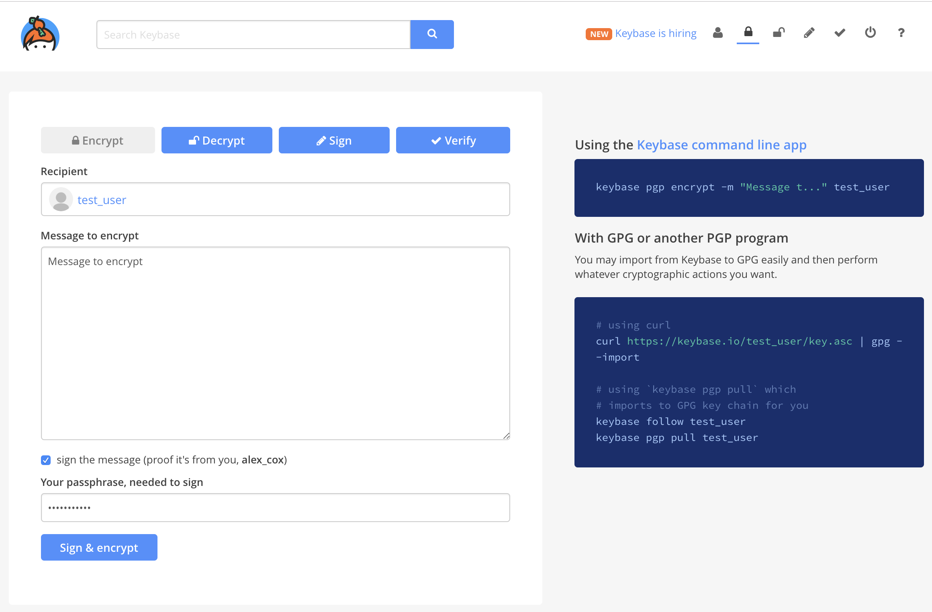Uncheck 'sign the message' checkbox
Viewport: 932px width, 612px height.
[x=46, y=460]
